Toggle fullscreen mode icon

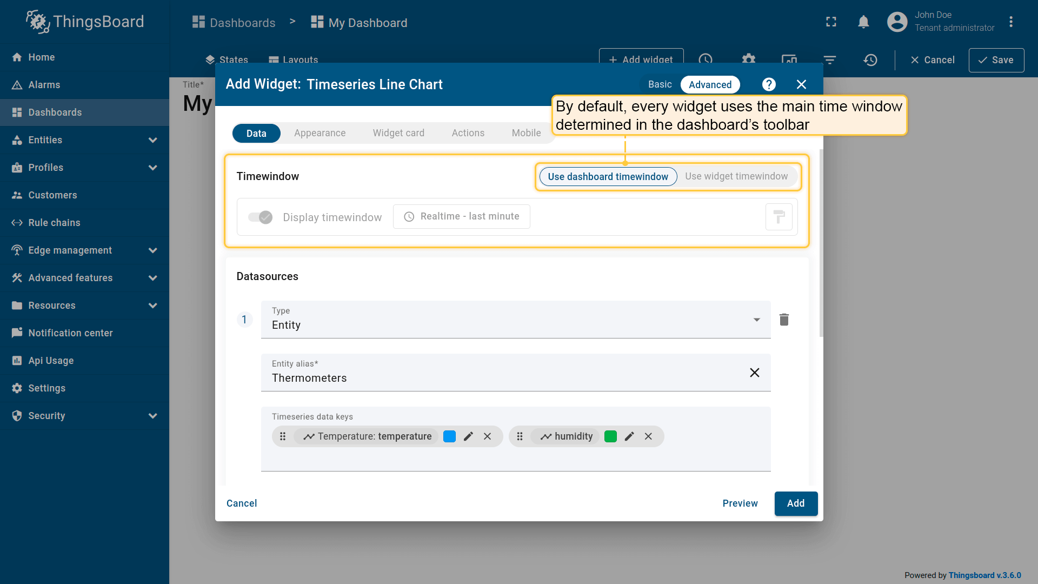click(x=831, y=22)
